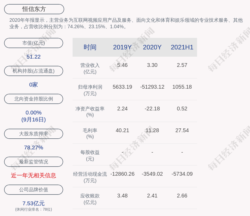
Task: Click the 机构持股(占流通盘) label
Action: coord(34,71)
